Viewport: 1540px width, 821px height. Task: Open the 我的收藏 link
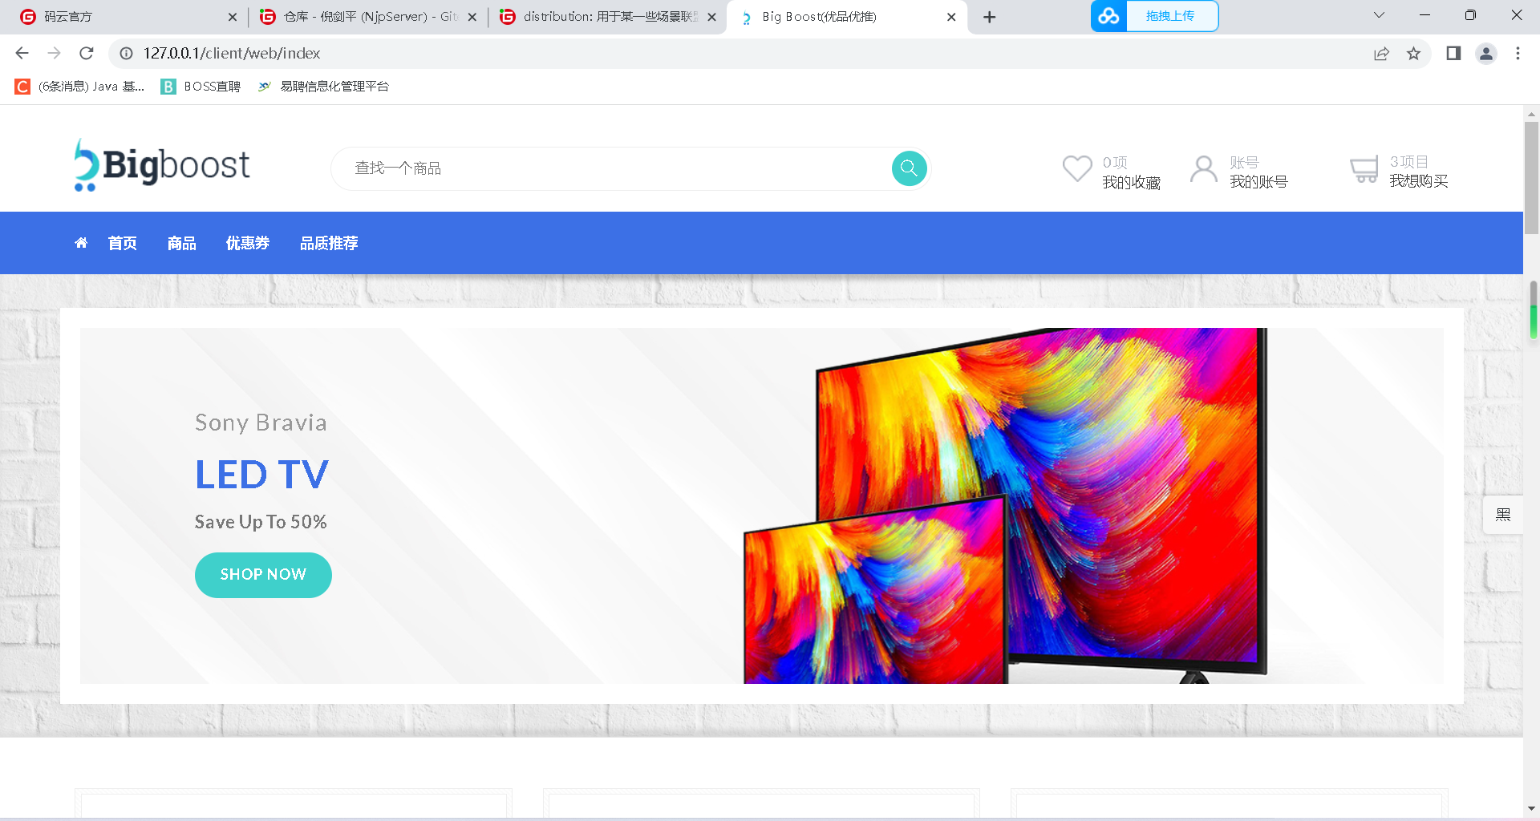[x=1131, y=183]
